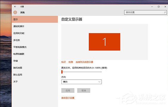Click the text size scaling slider handle

[x=62, y=72]
